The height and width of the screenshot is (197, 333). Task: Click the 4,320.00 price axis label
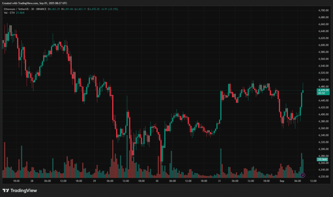(324, 142)
